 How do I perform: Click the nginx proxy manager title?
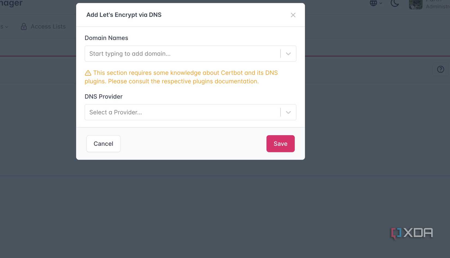pos(11,3)
